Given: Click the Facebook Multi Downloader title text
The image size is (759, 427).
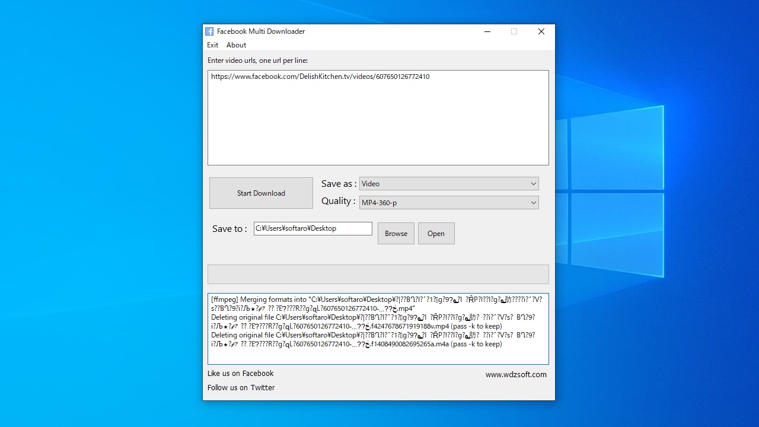Looking at the screenshot, I should tap(261, 31).
